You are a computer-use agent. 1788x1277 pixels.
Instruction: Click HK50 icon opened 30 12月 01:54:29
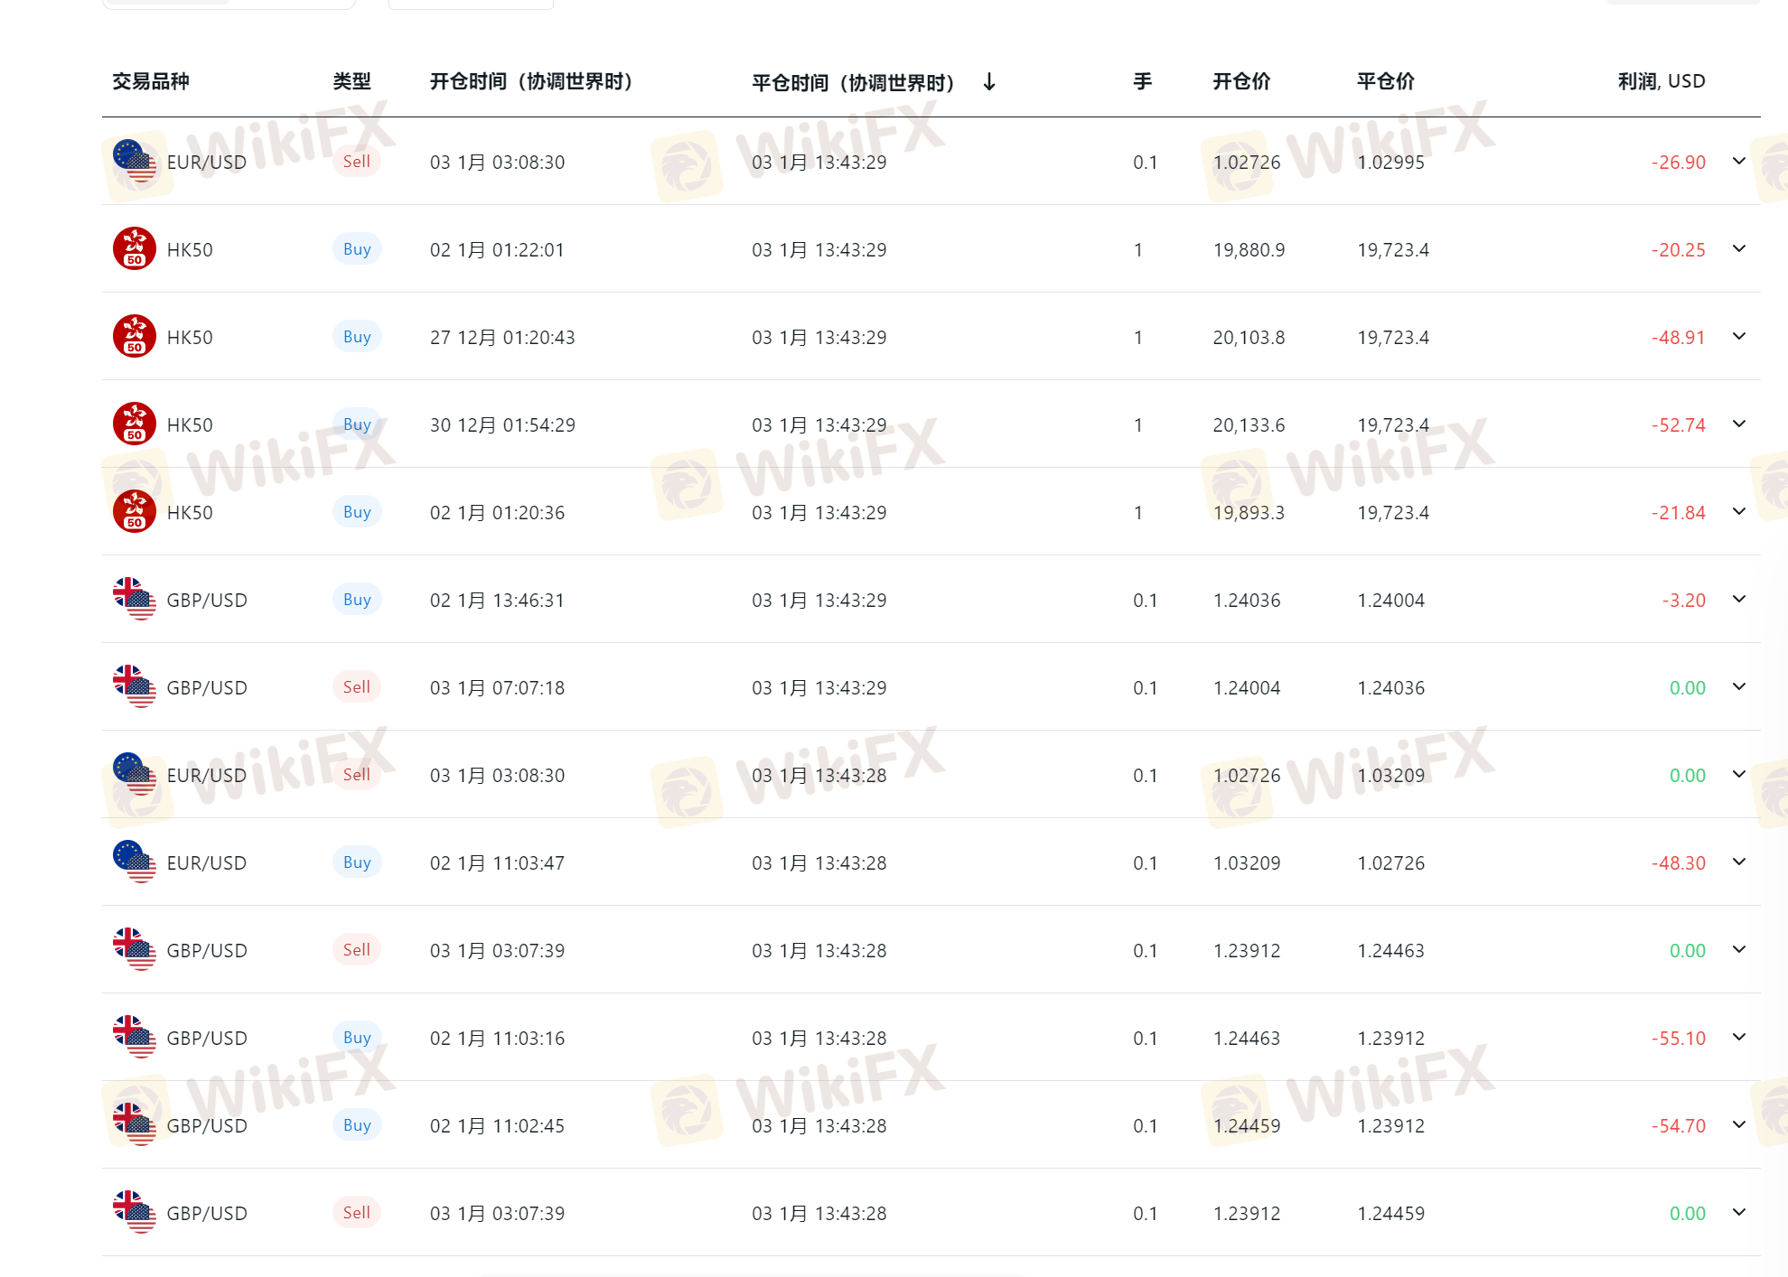point(134,424)
